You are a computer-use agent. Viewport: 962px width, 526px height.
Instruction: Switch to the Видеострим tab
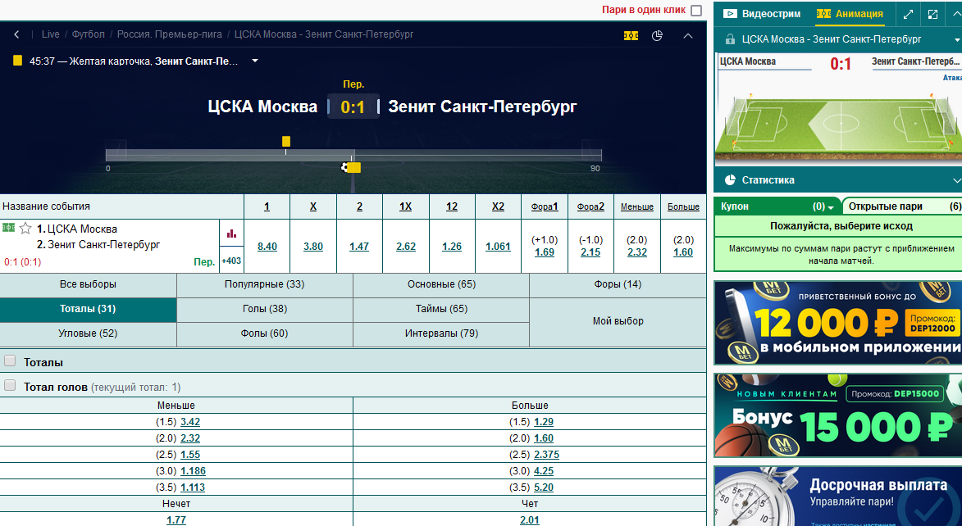tap(762, 13)
